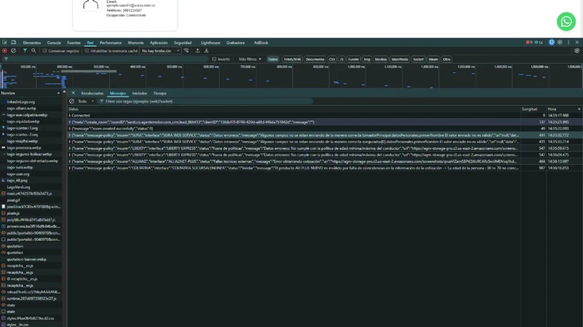
Task: Clear all WebSocket messages
Action: click(x=72, y=101)
